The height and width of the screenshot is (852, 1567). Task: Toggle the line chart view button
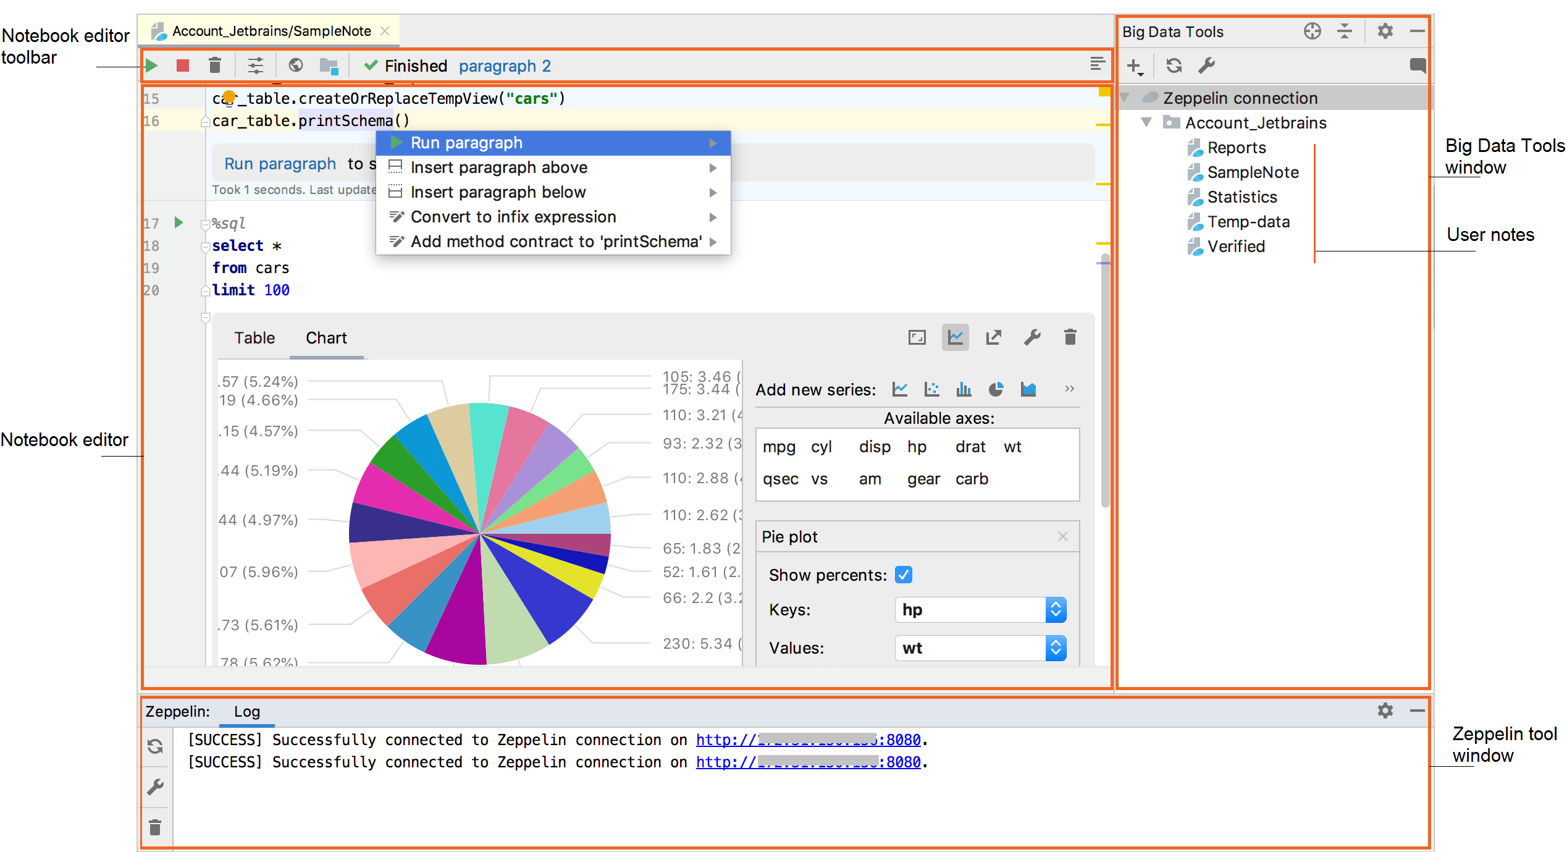(x=955, y=337)
